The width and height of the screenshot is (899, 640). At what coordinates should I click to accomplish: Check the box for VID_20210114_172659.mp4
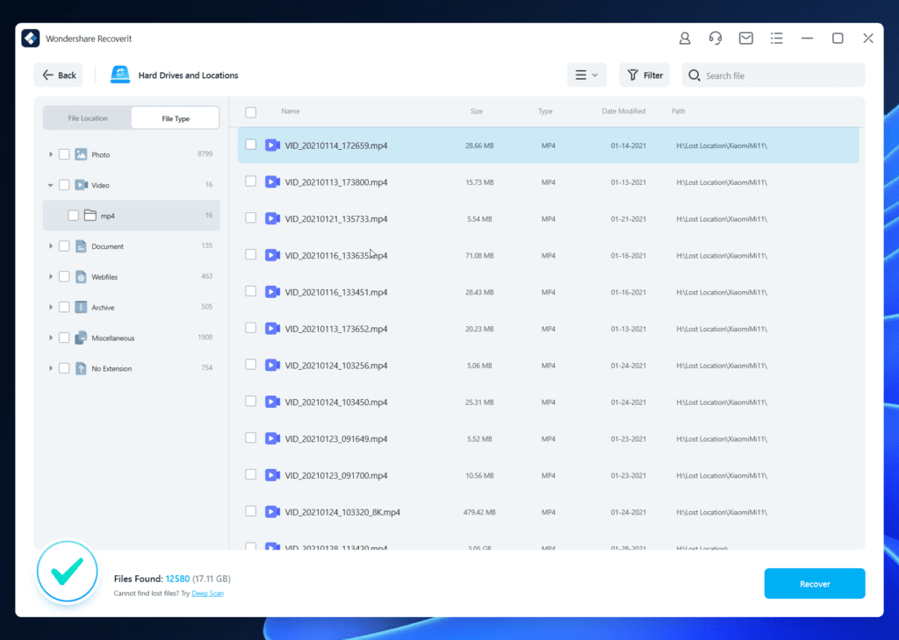click(x=251, y=145)
